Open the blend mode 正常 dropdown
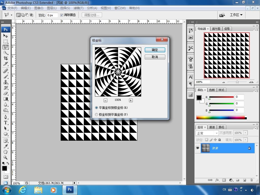 pyautogui.click(x=207, y=133)
